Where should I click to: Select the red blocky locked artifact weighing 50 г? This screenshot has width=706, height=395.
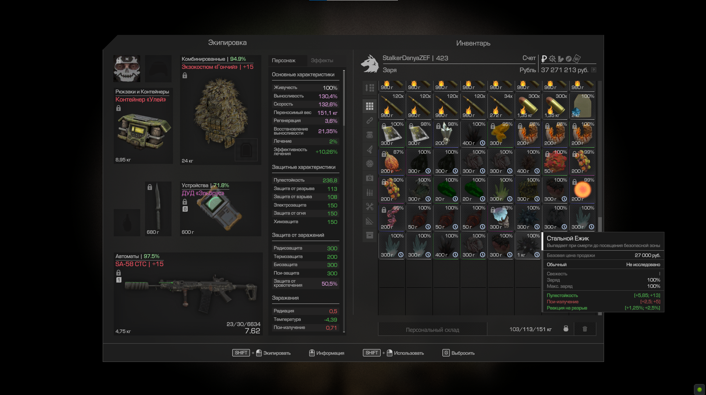[555, 162]
